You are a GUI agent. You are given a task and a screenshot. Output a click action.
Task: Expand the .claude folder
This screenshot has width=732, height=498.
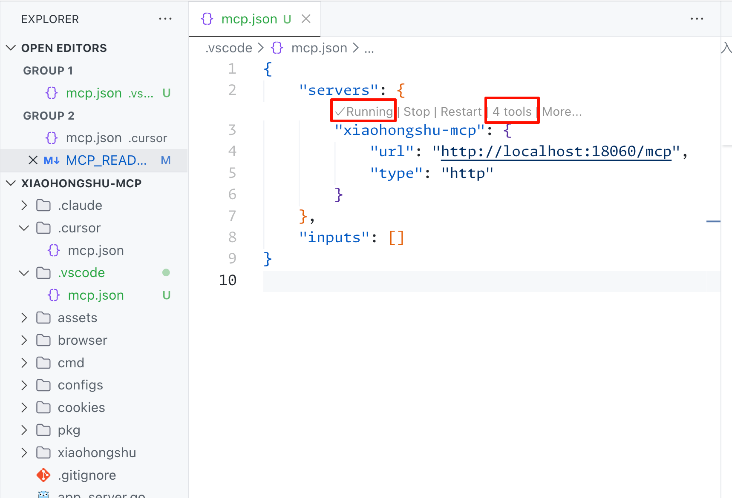click(24, 205)
